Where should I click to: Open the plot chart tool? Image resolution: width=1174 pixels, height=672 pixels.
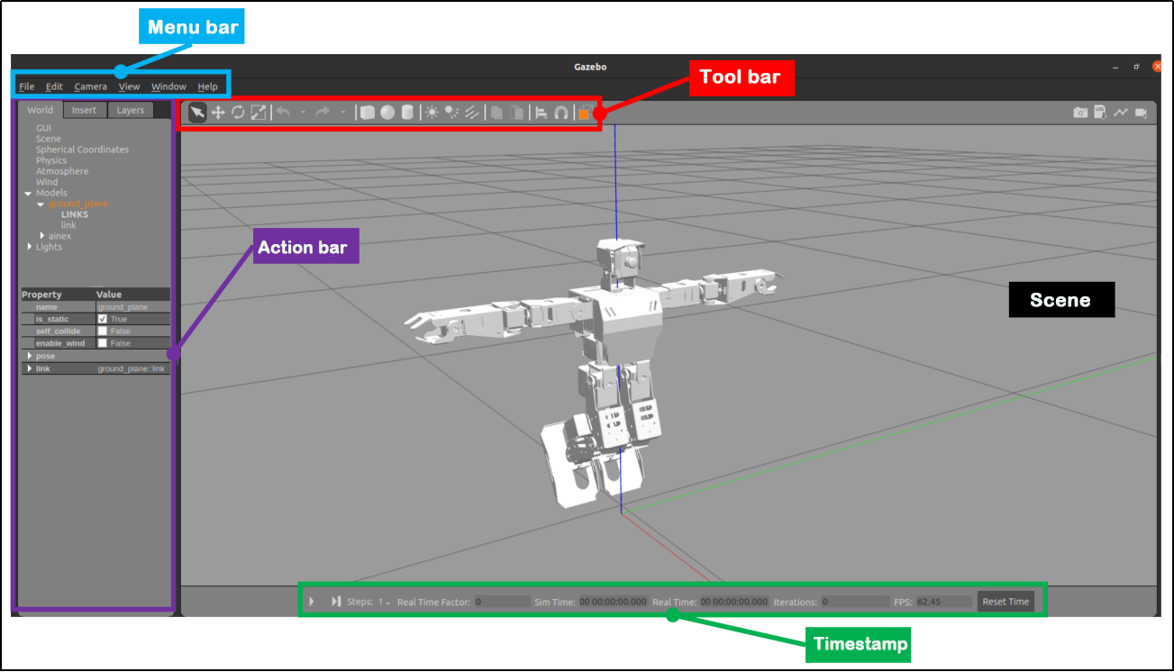[x=1121, y=113]
